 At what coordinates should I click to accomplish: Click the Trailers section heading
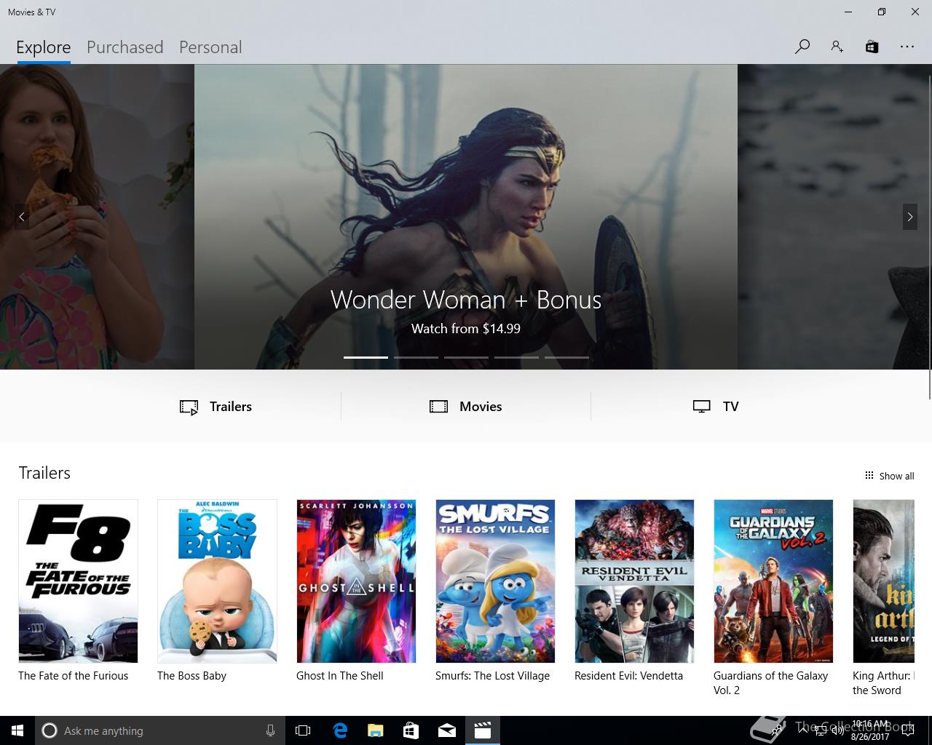coord(44,473)
